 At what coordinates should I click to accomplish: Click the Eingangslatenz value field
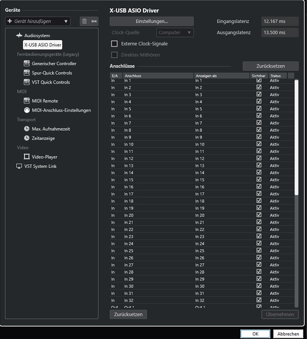(x=280, y=21)
